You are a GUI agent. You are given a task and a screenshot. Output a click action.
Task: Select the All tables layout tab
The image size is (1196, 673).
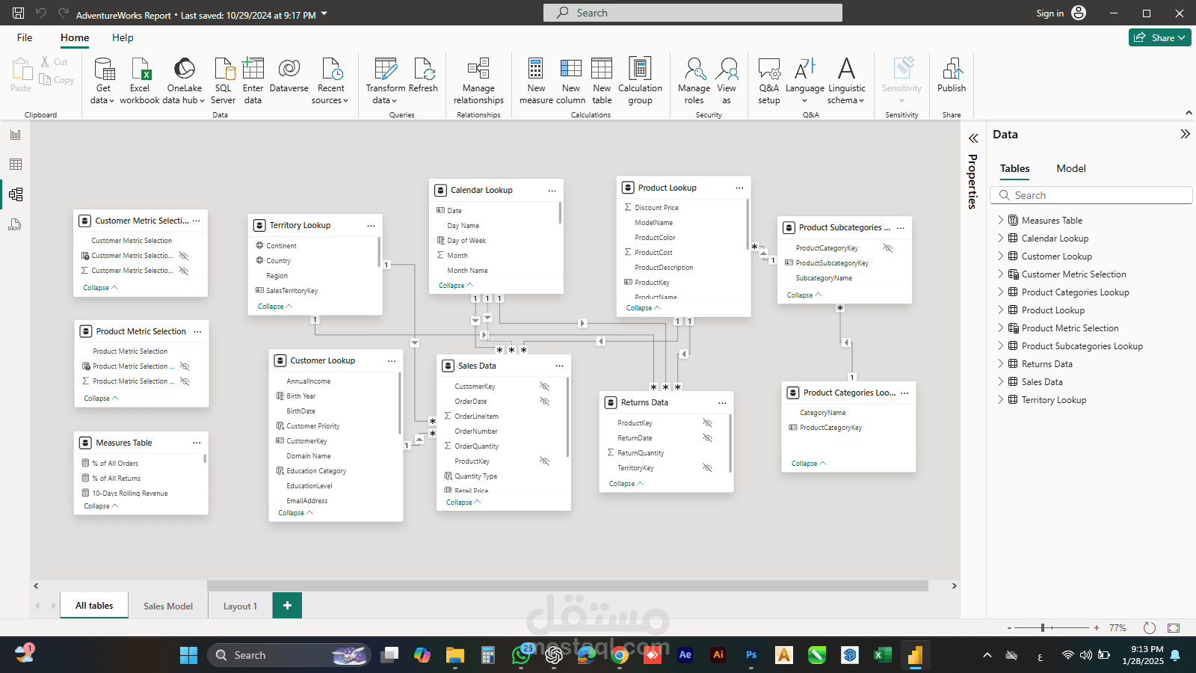[x=94, y=606]
